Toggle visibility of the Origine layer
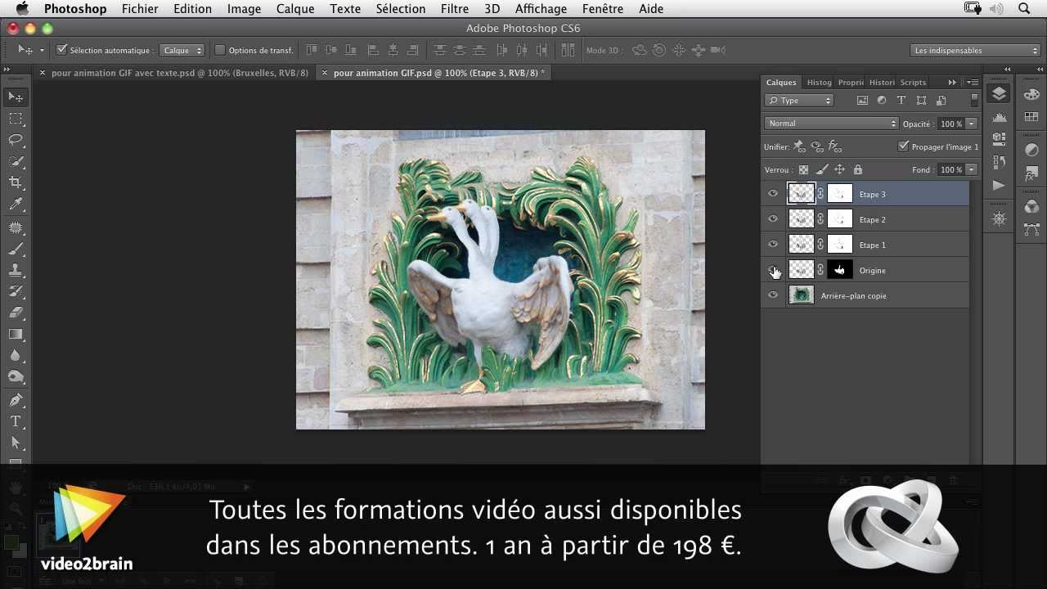 pyautogui.click(x=773, y=270)
